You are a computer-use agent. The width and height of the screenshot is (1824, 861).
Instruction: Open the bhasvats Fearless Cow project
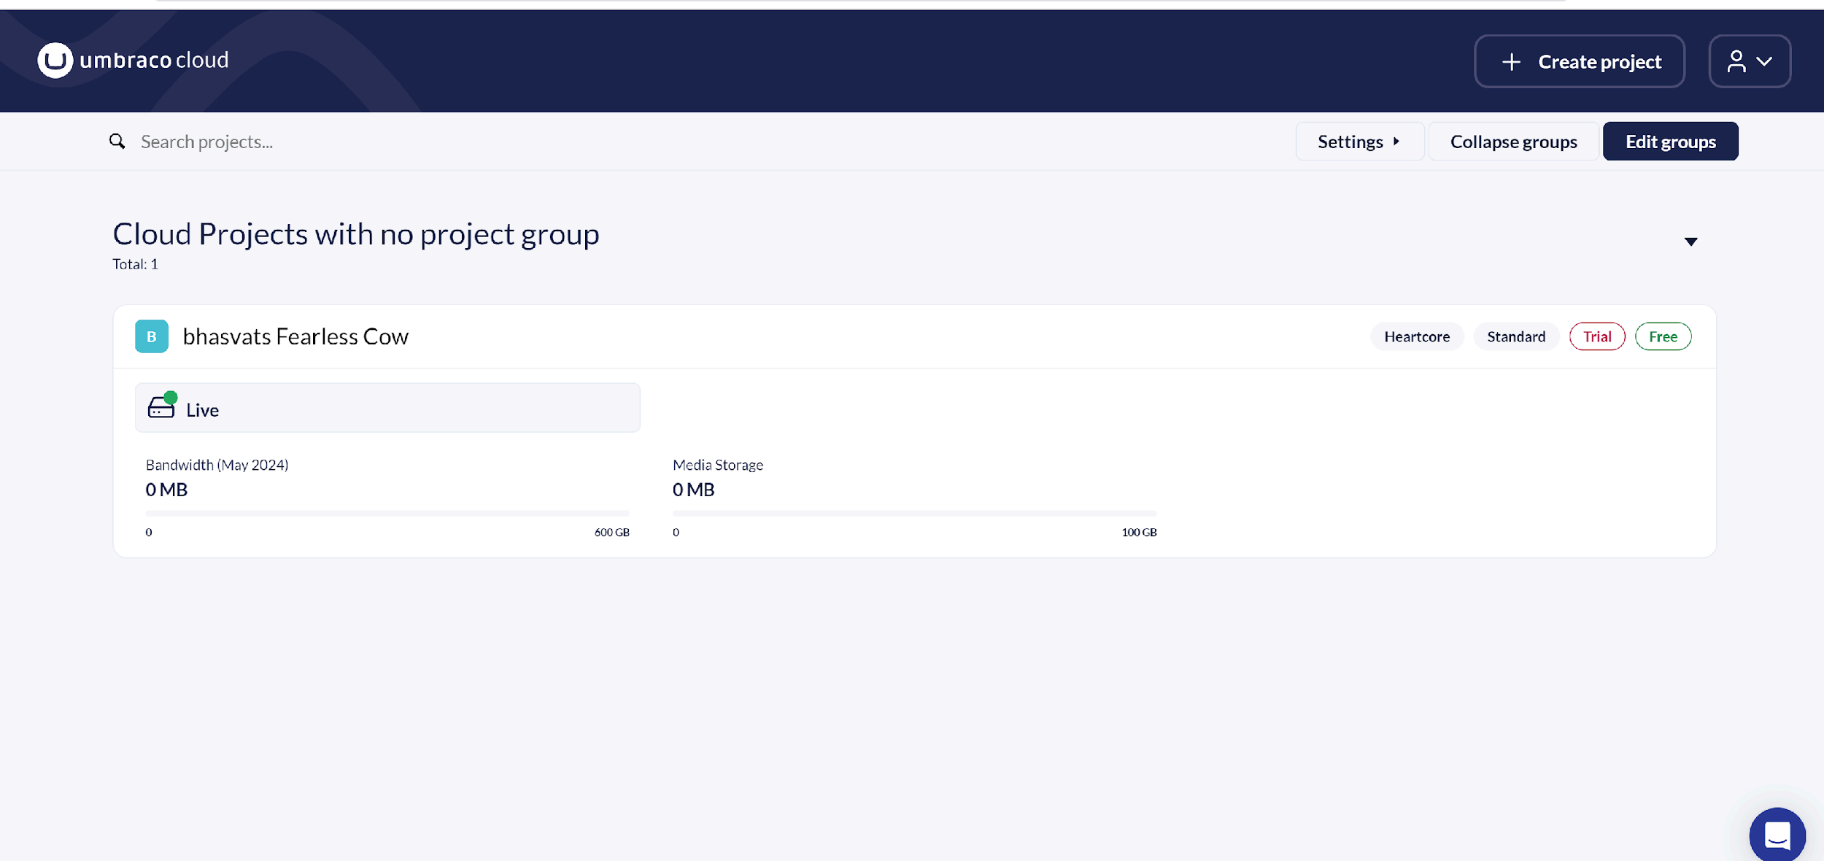[295, 336]
